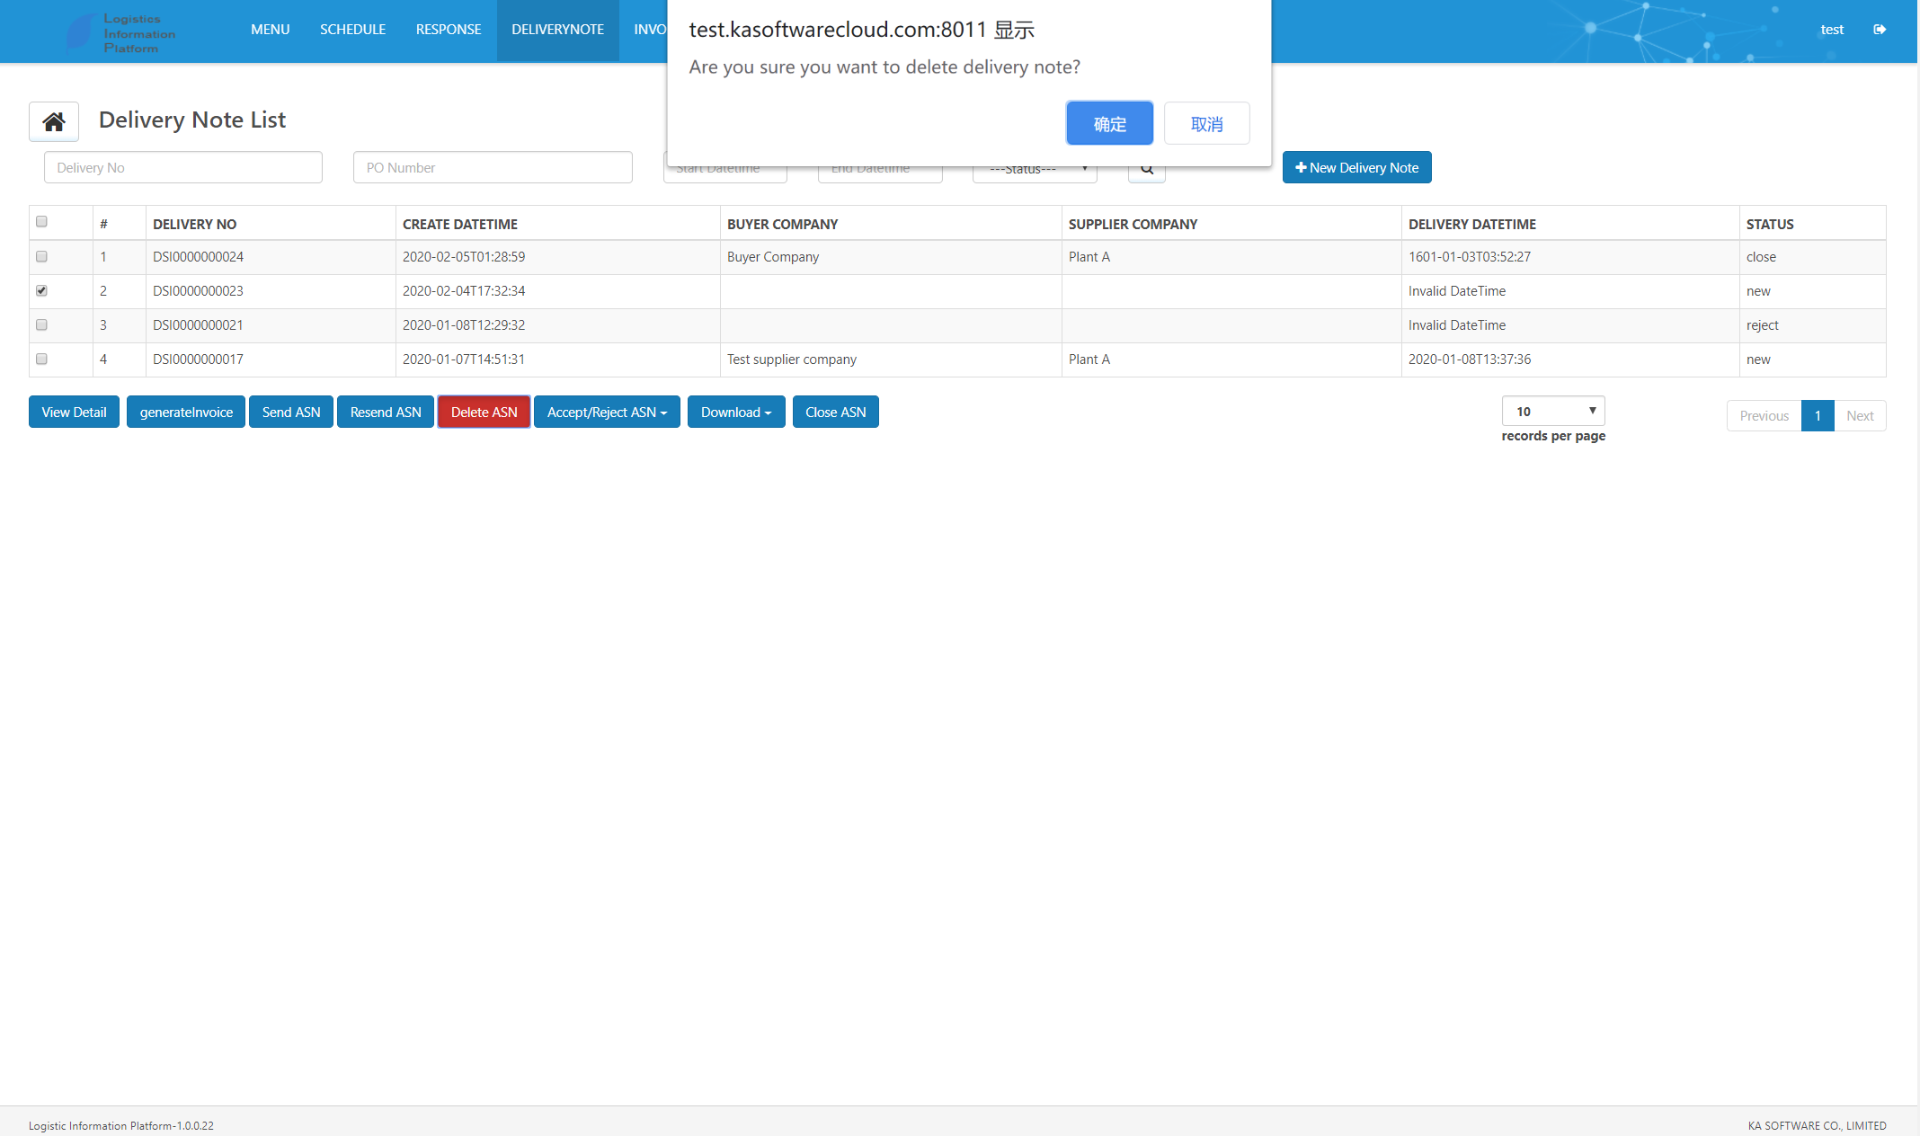Uncheck the box for DSI0000000023
Image resolution: width=1920 pixels, height=1136 pixels.
(41, 290)
